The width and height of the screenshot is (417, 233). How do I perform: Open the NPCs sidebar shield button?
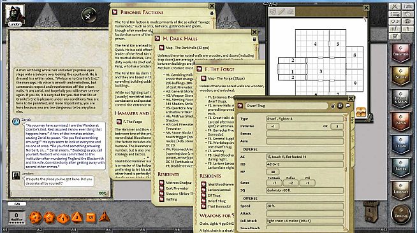400,122
